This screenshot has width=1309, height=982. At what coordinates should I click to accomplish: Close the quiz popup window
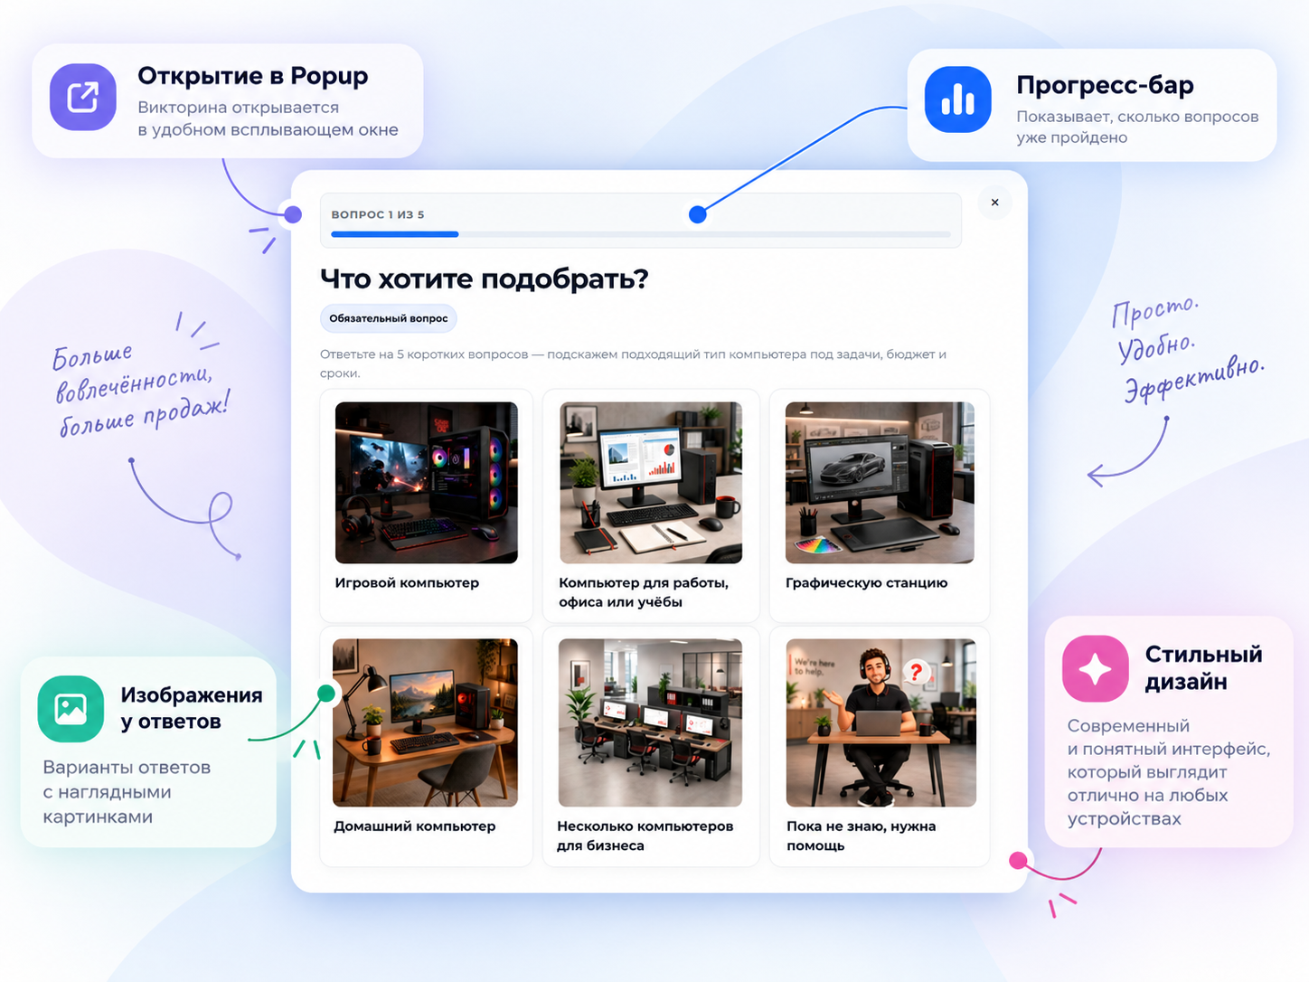point(994,203)
